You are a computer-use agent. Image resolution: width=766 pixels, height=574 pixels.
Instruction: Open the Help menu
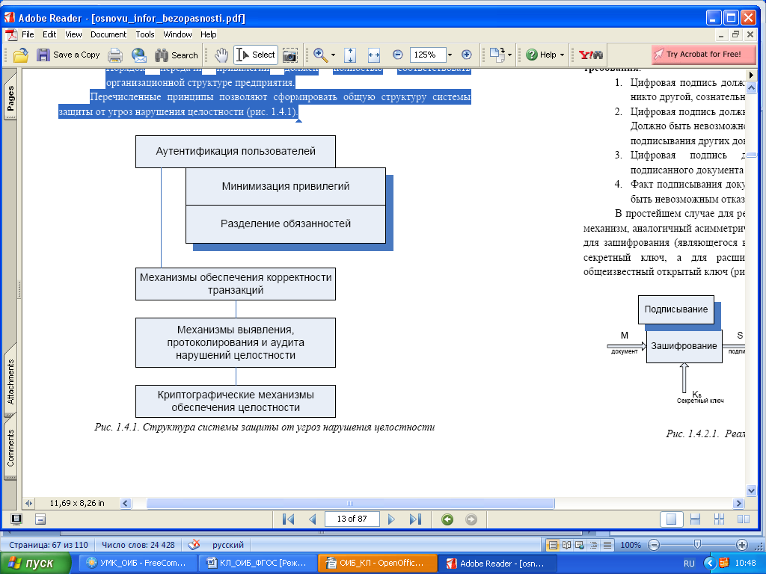tap(208, 34)
